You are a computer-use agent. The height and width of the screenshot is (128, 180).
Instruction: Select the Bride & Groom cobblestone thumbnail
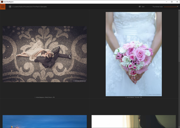pos(45,54)
